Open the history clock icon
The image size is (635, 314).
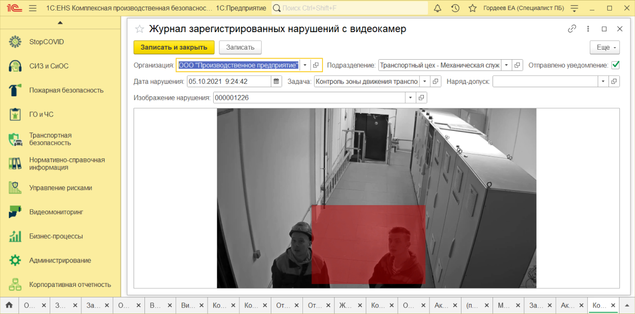coord(455,8)
